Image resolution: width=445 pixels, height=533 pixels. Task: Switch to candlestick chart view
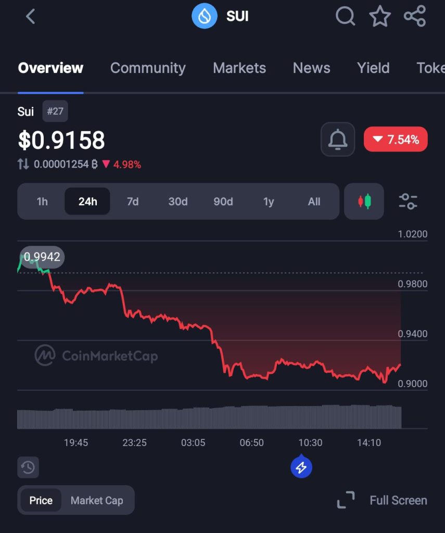(x=364, y=201)
